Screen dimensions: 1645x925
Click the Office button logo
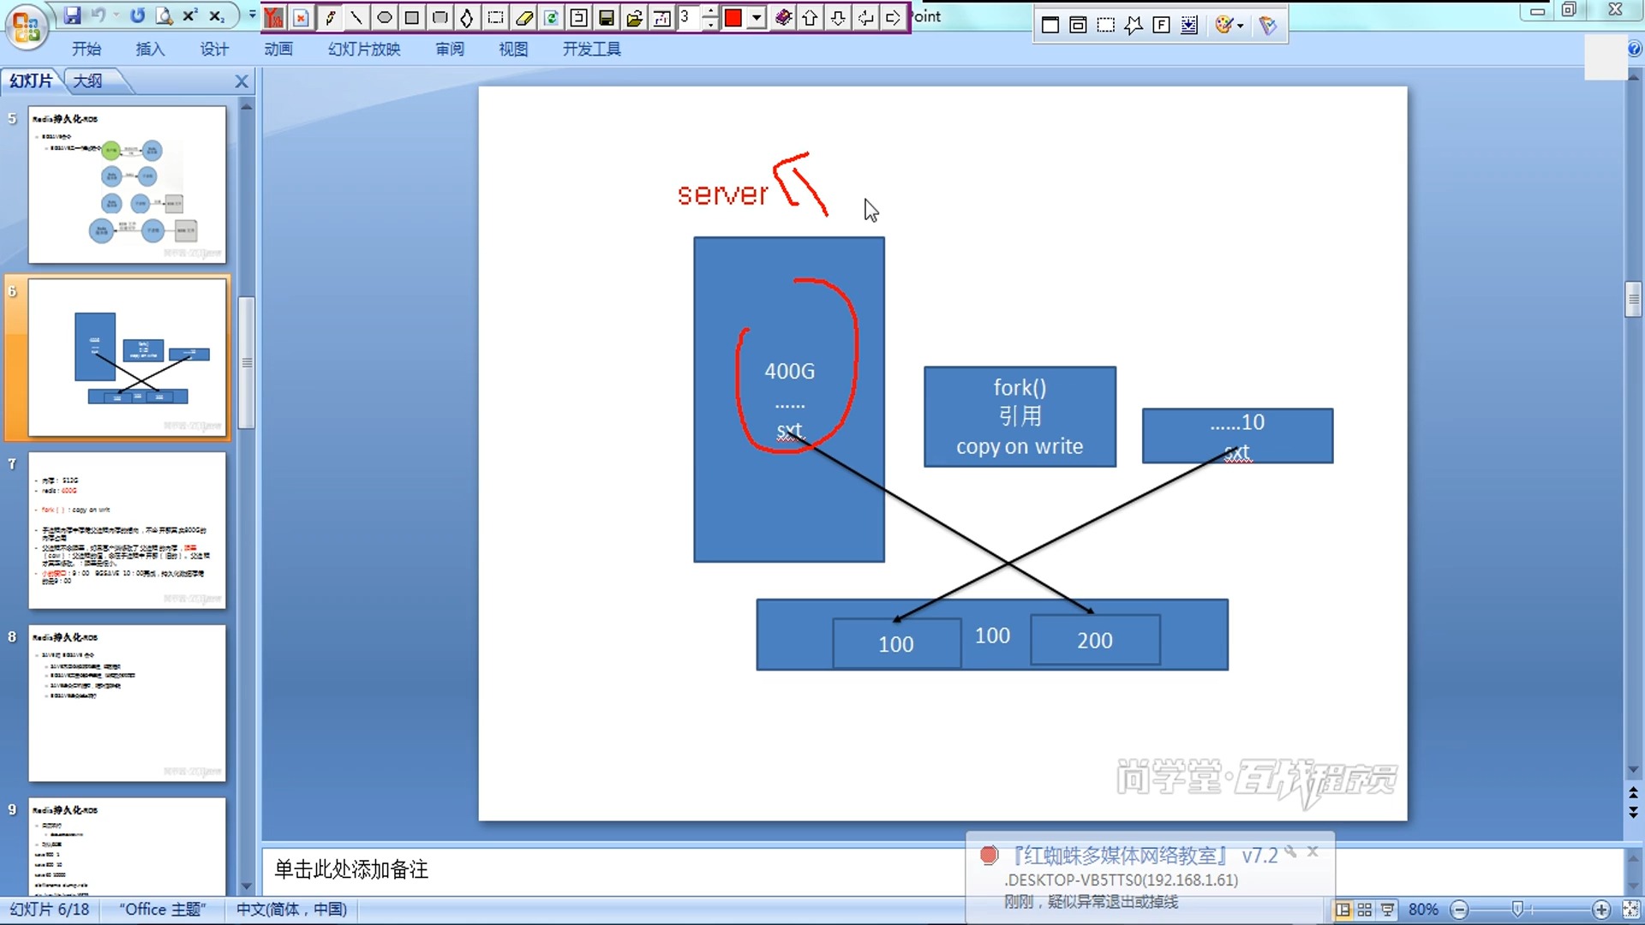point(26,26)
